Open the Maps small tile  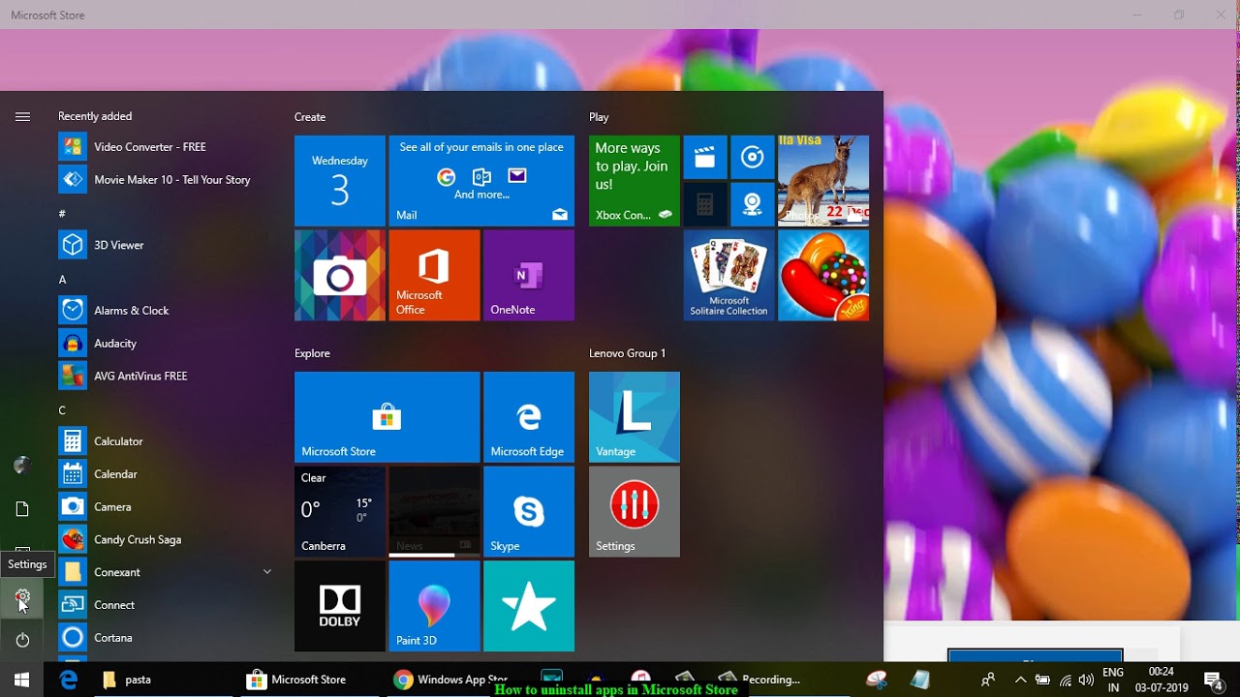tap(753, 204)
